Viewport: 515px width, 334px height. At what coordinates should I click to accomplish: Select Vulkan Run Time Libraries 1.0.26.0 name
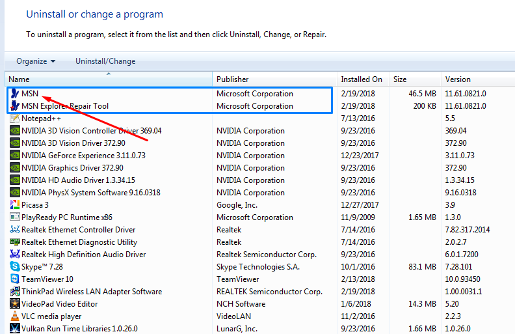(80, 329)
